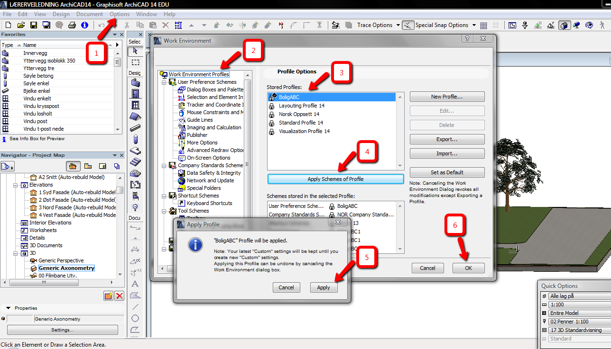Select the Wall tool in toolbox

135,82
